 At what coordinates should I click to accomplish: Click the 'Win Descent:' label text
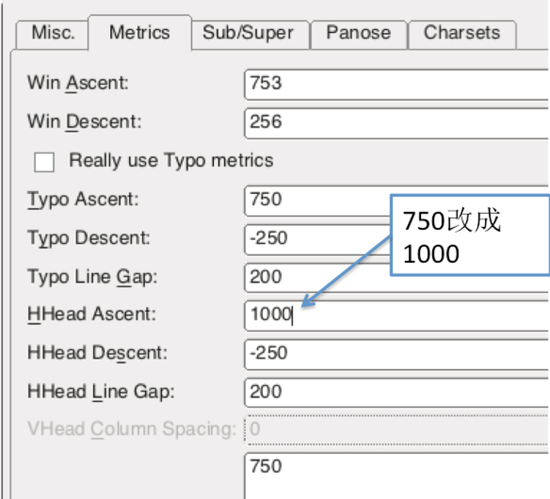84,122
